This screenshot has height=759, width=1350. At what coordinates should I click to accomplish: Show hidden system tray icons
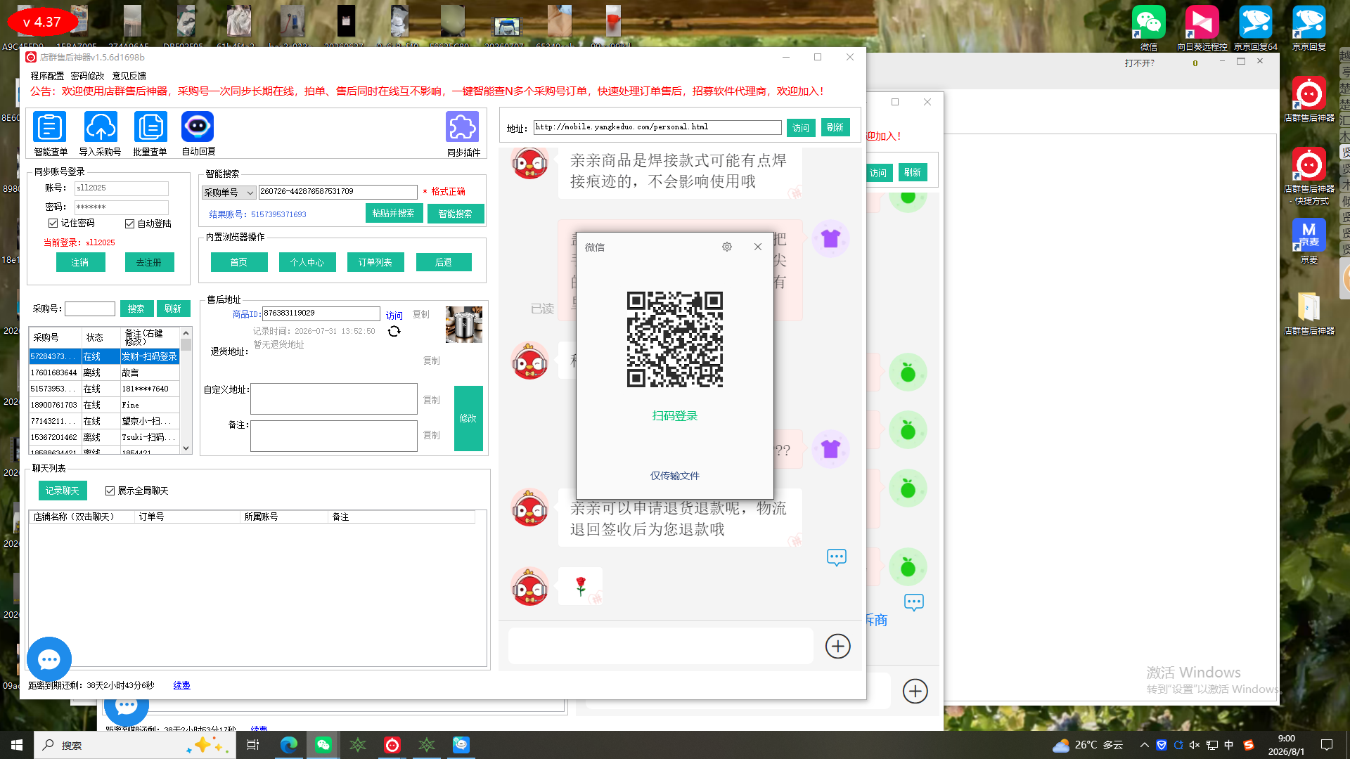(x=1145, y=745)
